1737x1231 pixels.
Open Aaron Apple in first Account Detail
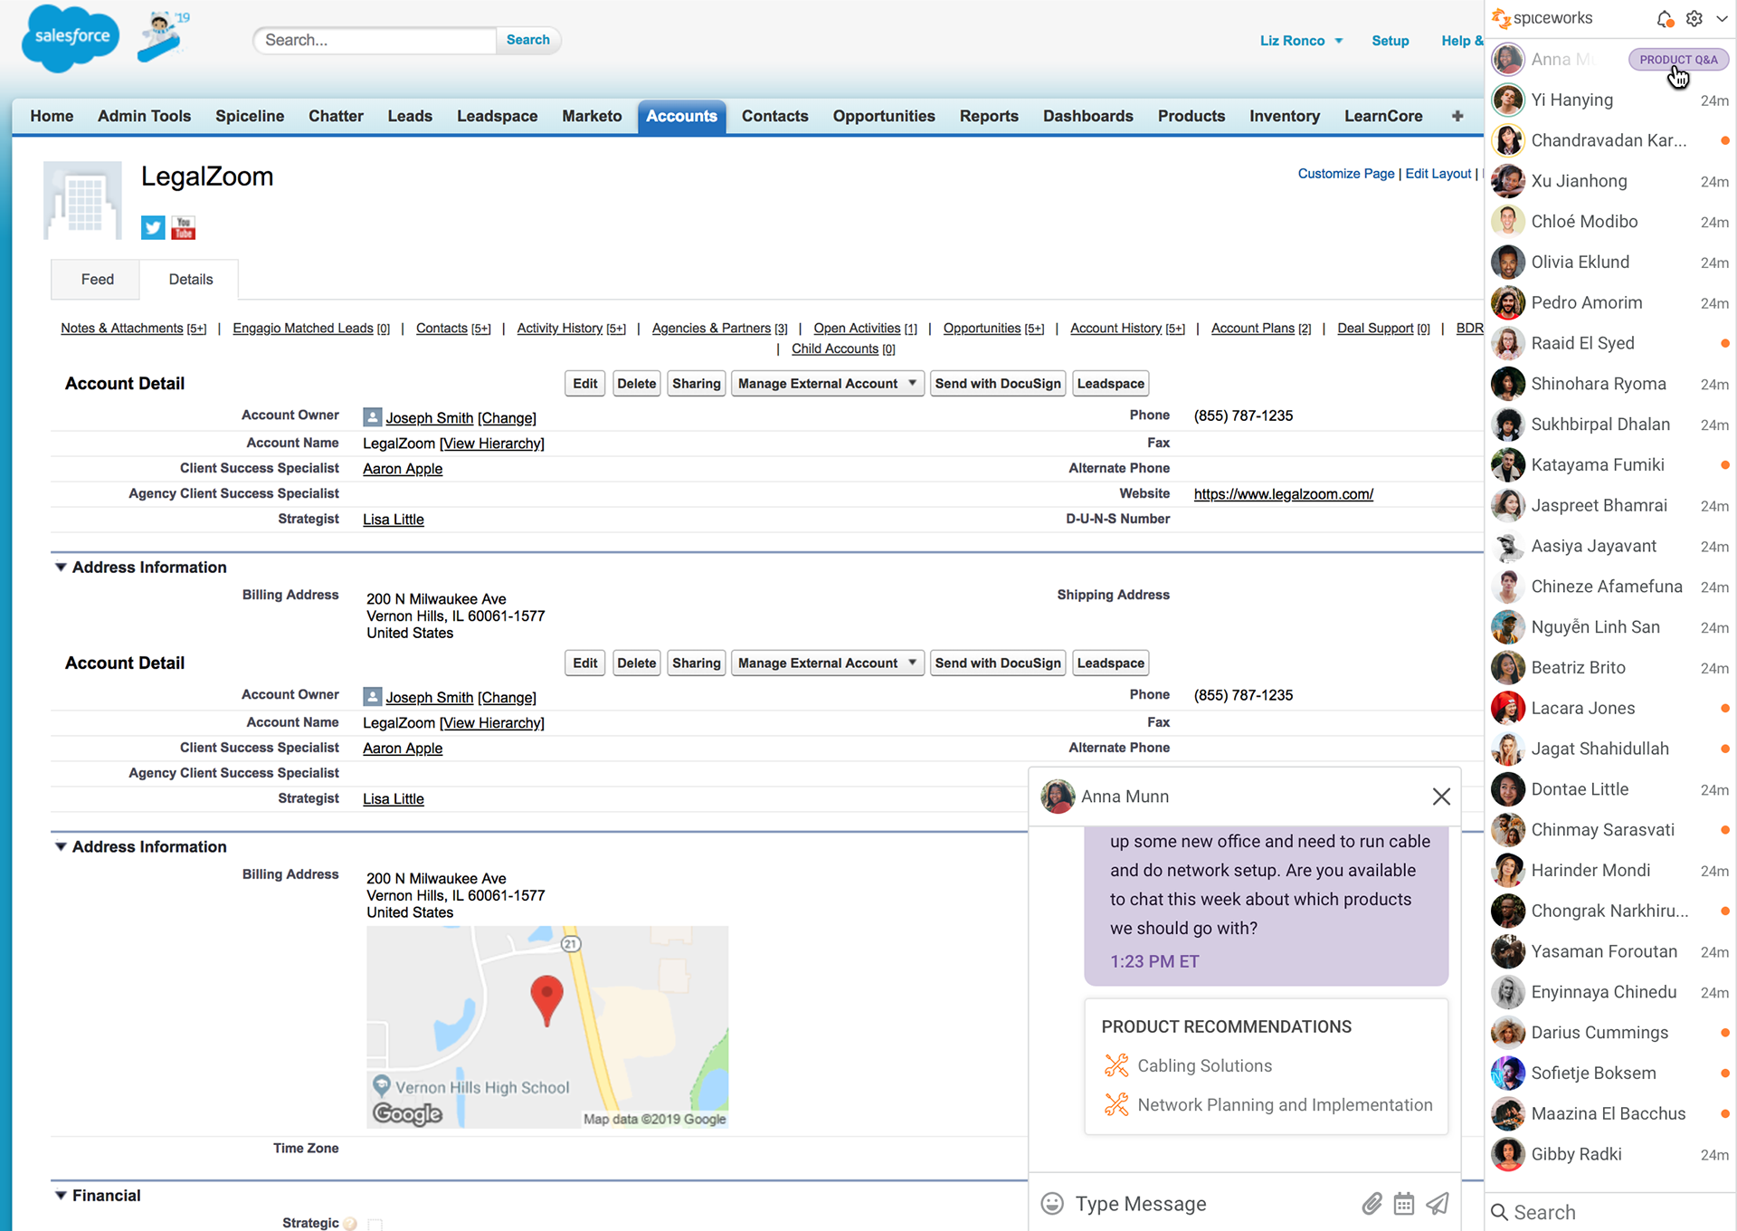click(403, 469)
